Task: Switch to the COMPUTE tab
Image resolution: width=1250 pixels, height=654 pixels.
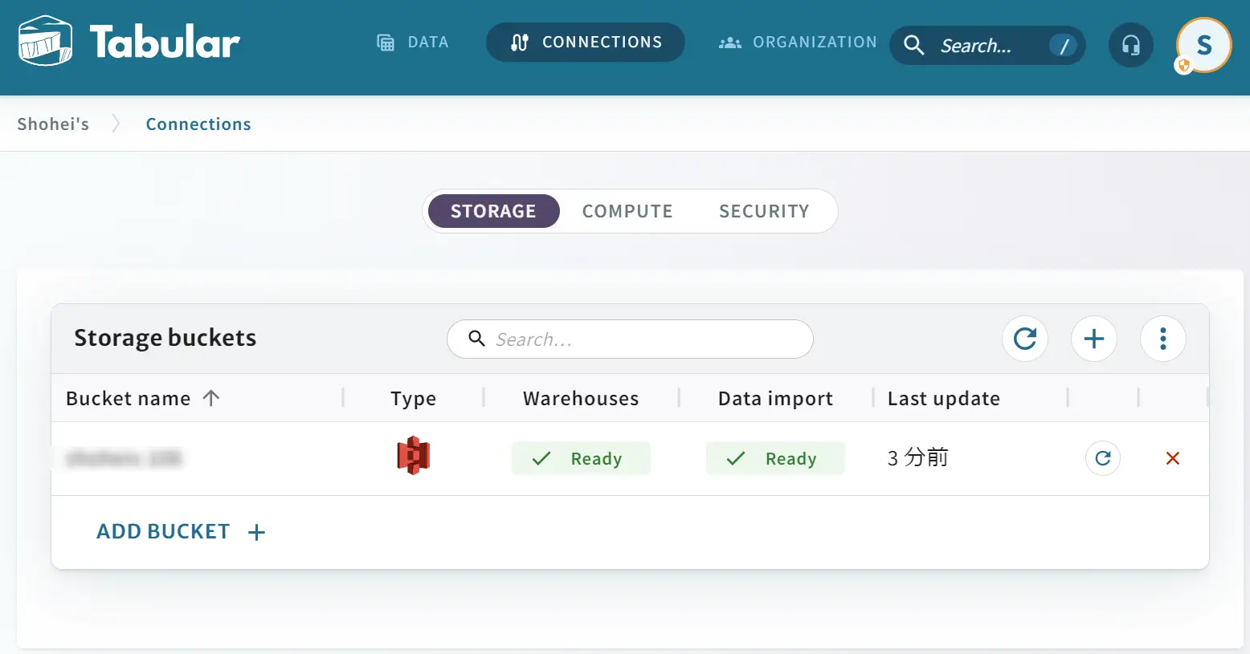Action: tap(627, 211)
